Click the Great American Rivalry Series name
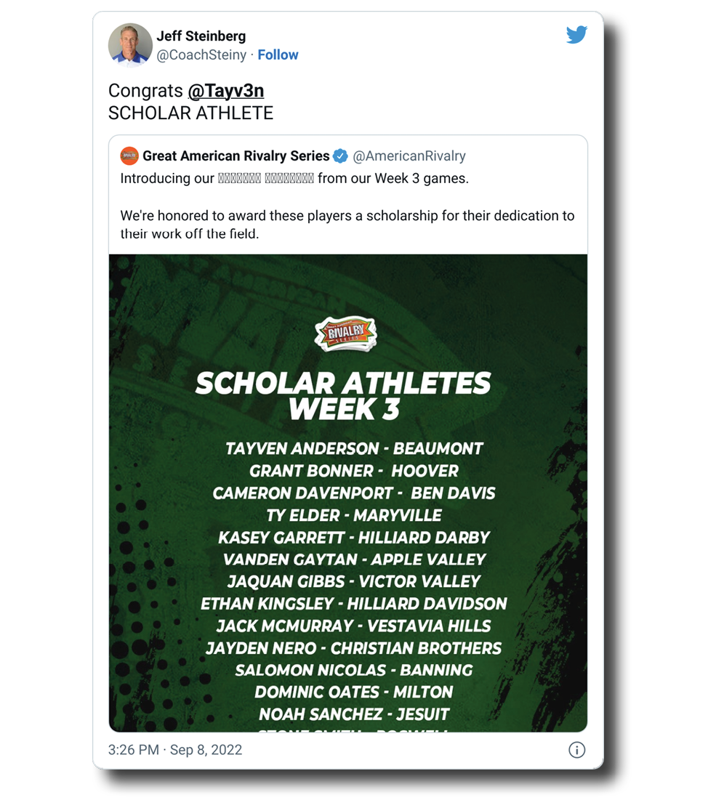 pyautogui.click(x=236, y=155)
